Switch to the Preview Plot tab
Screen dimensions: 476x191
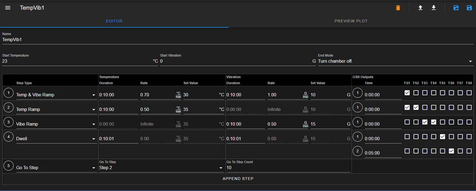click(x=351, y=21)
